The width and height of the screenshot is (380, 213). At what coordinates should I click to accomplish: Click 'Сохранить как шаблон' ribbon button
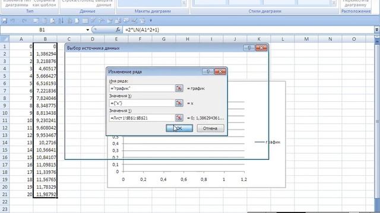click(x=44, y=3)
